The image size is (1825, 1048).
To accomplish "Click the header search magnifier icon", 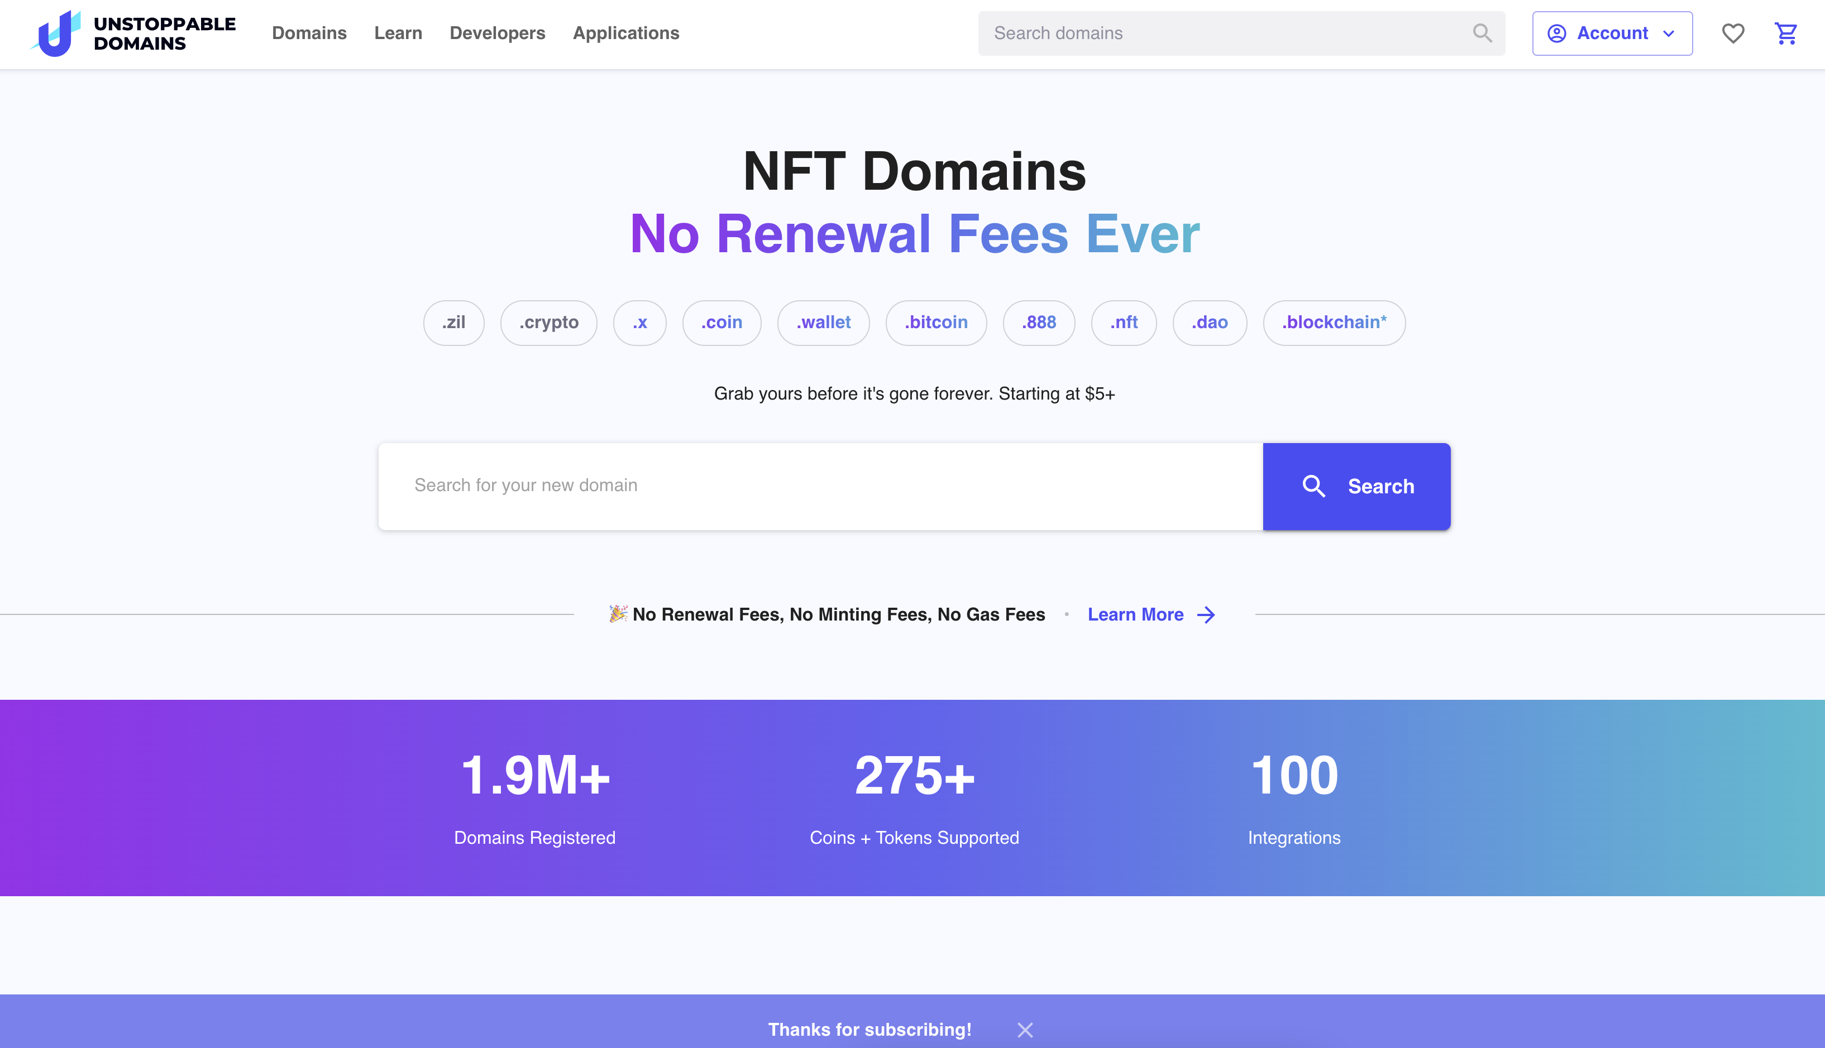I will 1482,33.
